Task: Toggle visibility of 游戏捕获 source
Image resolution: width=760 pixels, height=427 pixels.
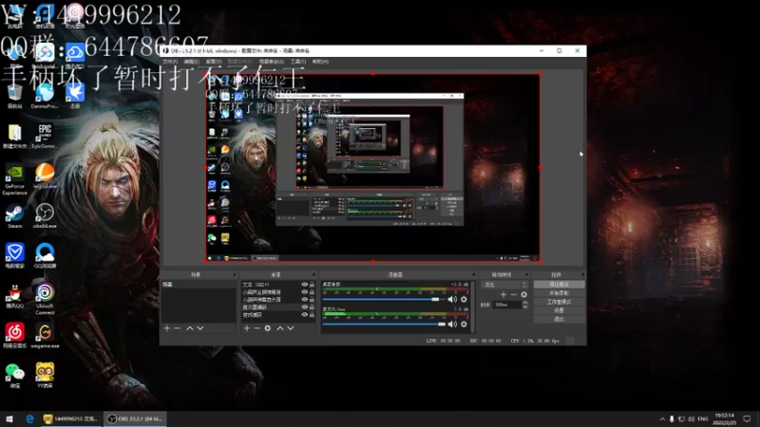Action: [304, 315]
